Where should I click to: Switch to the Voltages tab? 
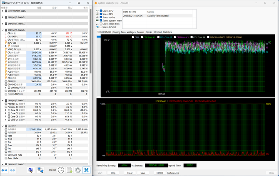(131, 32)
